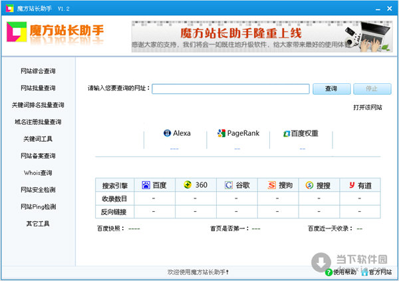Viewport: 399px width, 281px height.
Task: Close the 魔方站长助手 window
Action: click(389, 9)
